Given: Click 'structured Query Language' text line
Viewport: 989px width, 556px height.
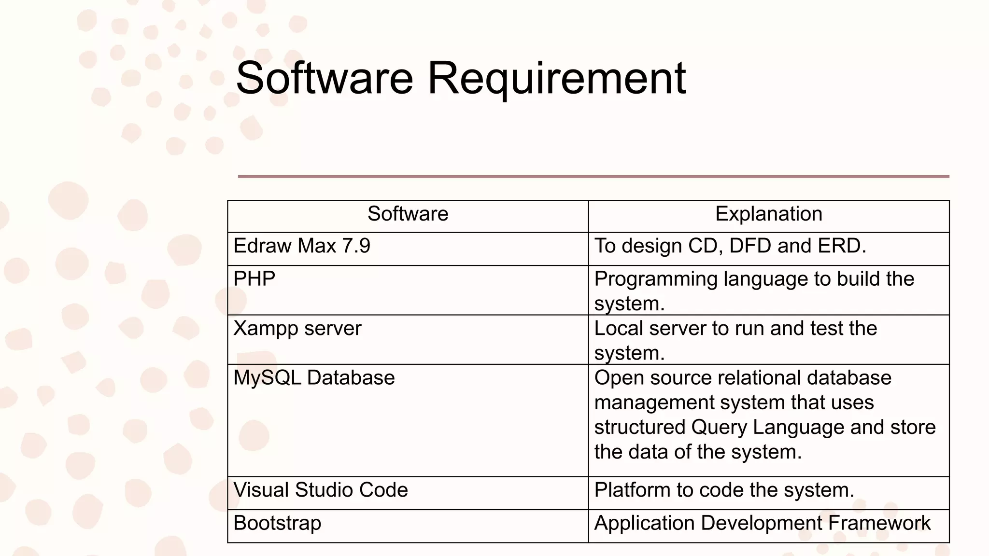Looking at the screenshot, I should (x=764, y=428).
